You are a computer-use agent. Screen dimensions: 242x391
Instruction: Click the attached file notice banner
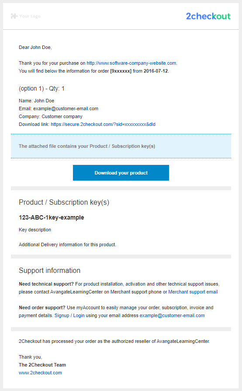point(121,146)
